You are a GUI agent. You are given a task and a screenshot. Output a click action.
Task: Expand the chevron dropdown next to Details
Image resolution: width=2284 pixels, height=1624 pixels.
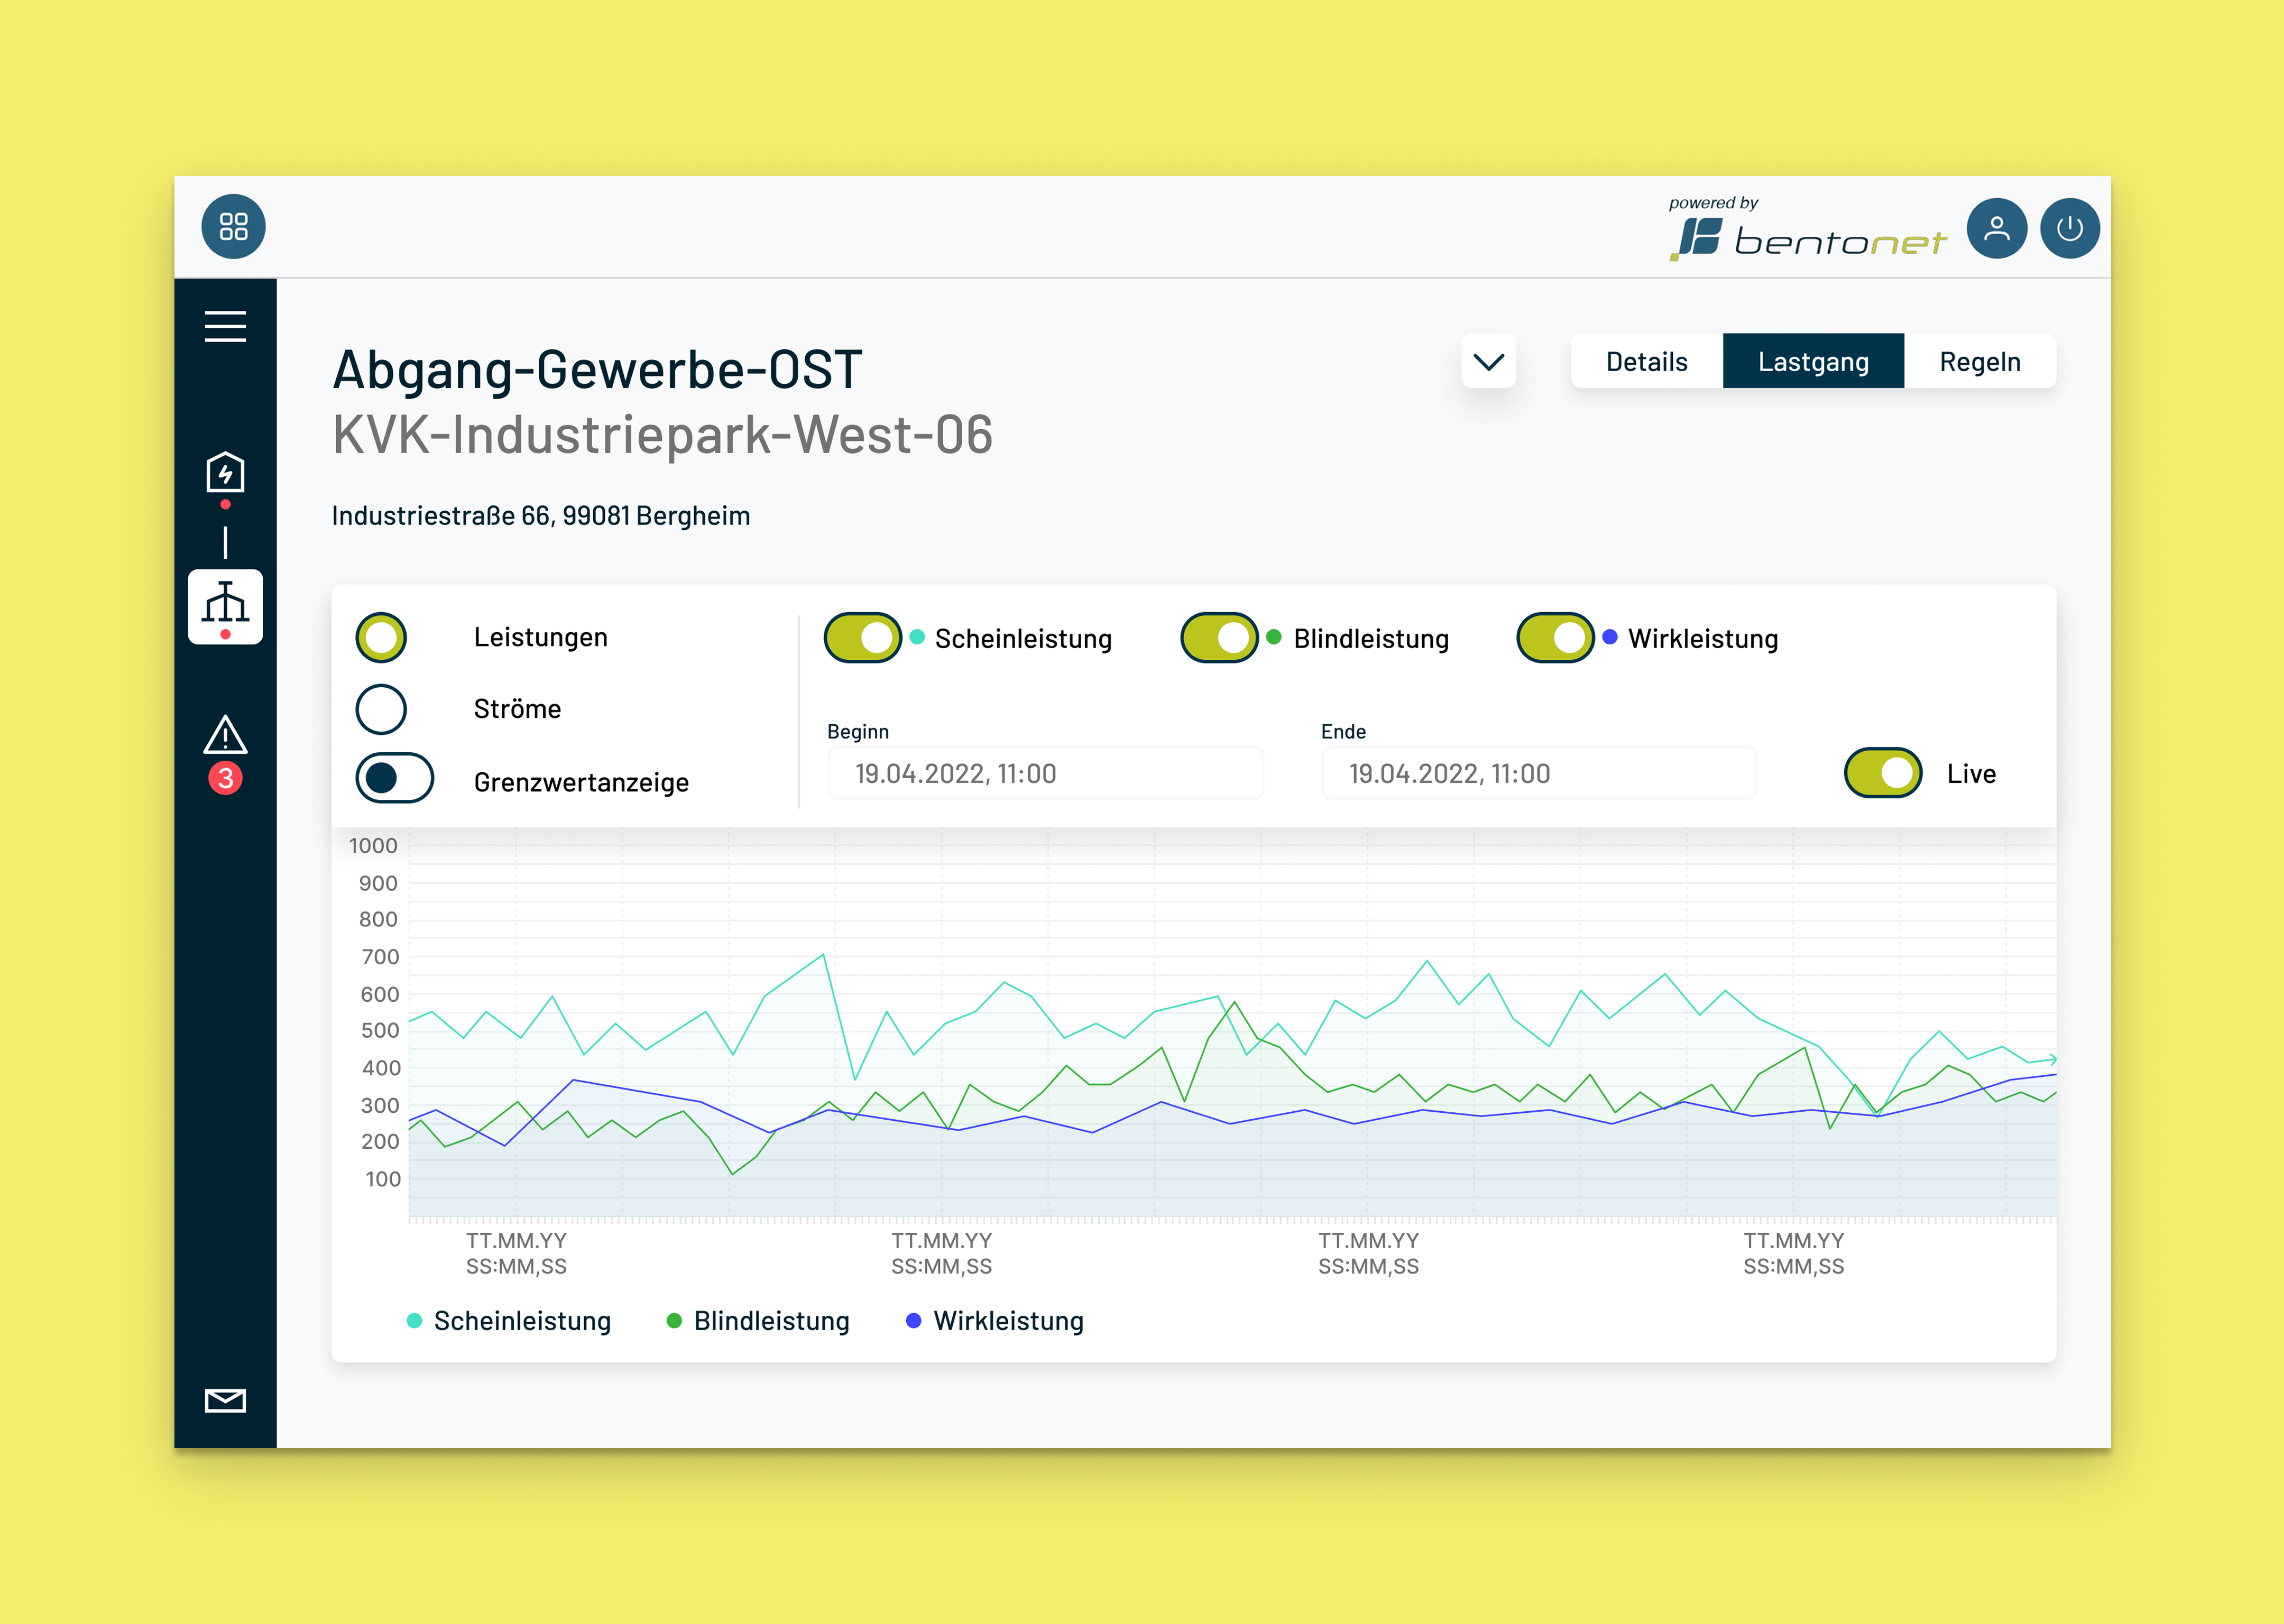tap(1488, 361)
